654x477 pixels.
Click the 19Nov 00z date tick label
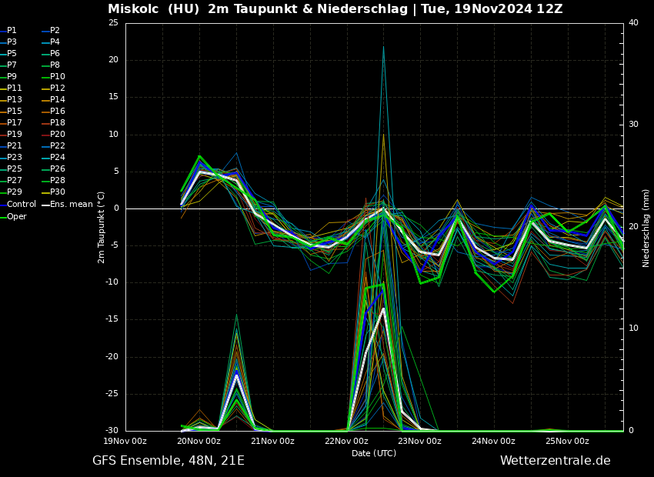pyautogui.click(x=125, y=442)
